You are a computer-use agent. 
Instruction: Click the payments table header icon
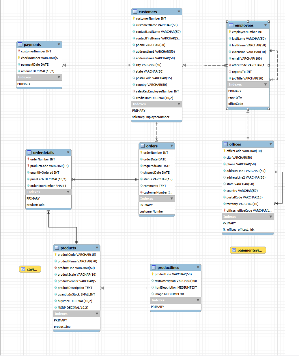[x=20, y=45]
